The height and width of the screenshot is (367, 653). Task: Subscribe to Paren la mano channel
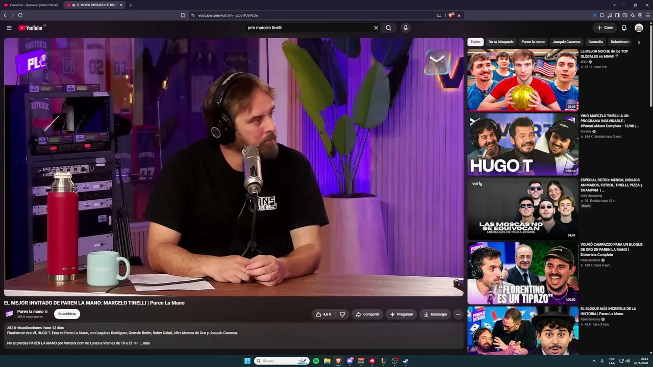click(67, 314)
